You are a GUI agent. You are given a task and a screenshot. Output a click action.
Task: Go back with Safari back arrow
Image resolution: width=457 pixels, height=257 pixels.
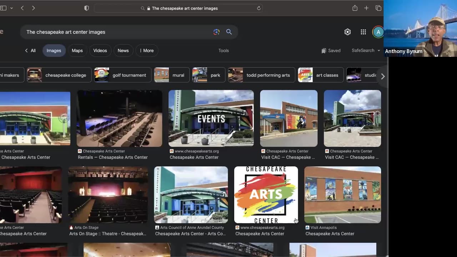pyautogui.click(x=22, y=8)
